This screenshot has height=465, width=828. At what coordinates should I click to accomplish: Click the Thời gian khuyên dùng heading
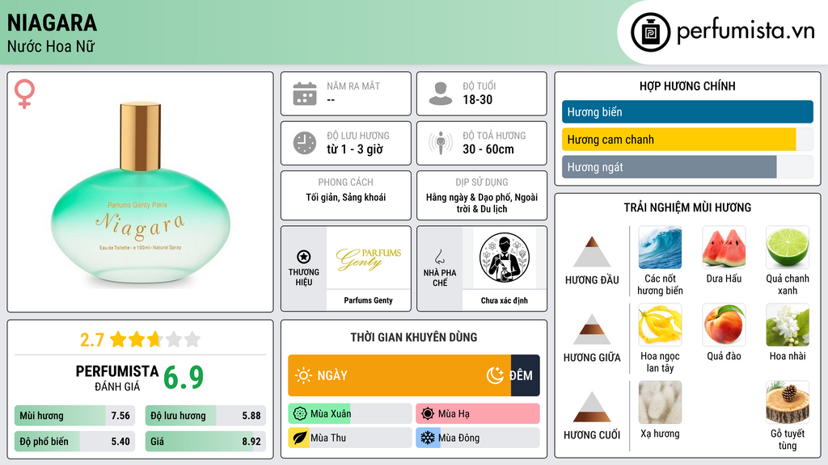click(414, 337)
